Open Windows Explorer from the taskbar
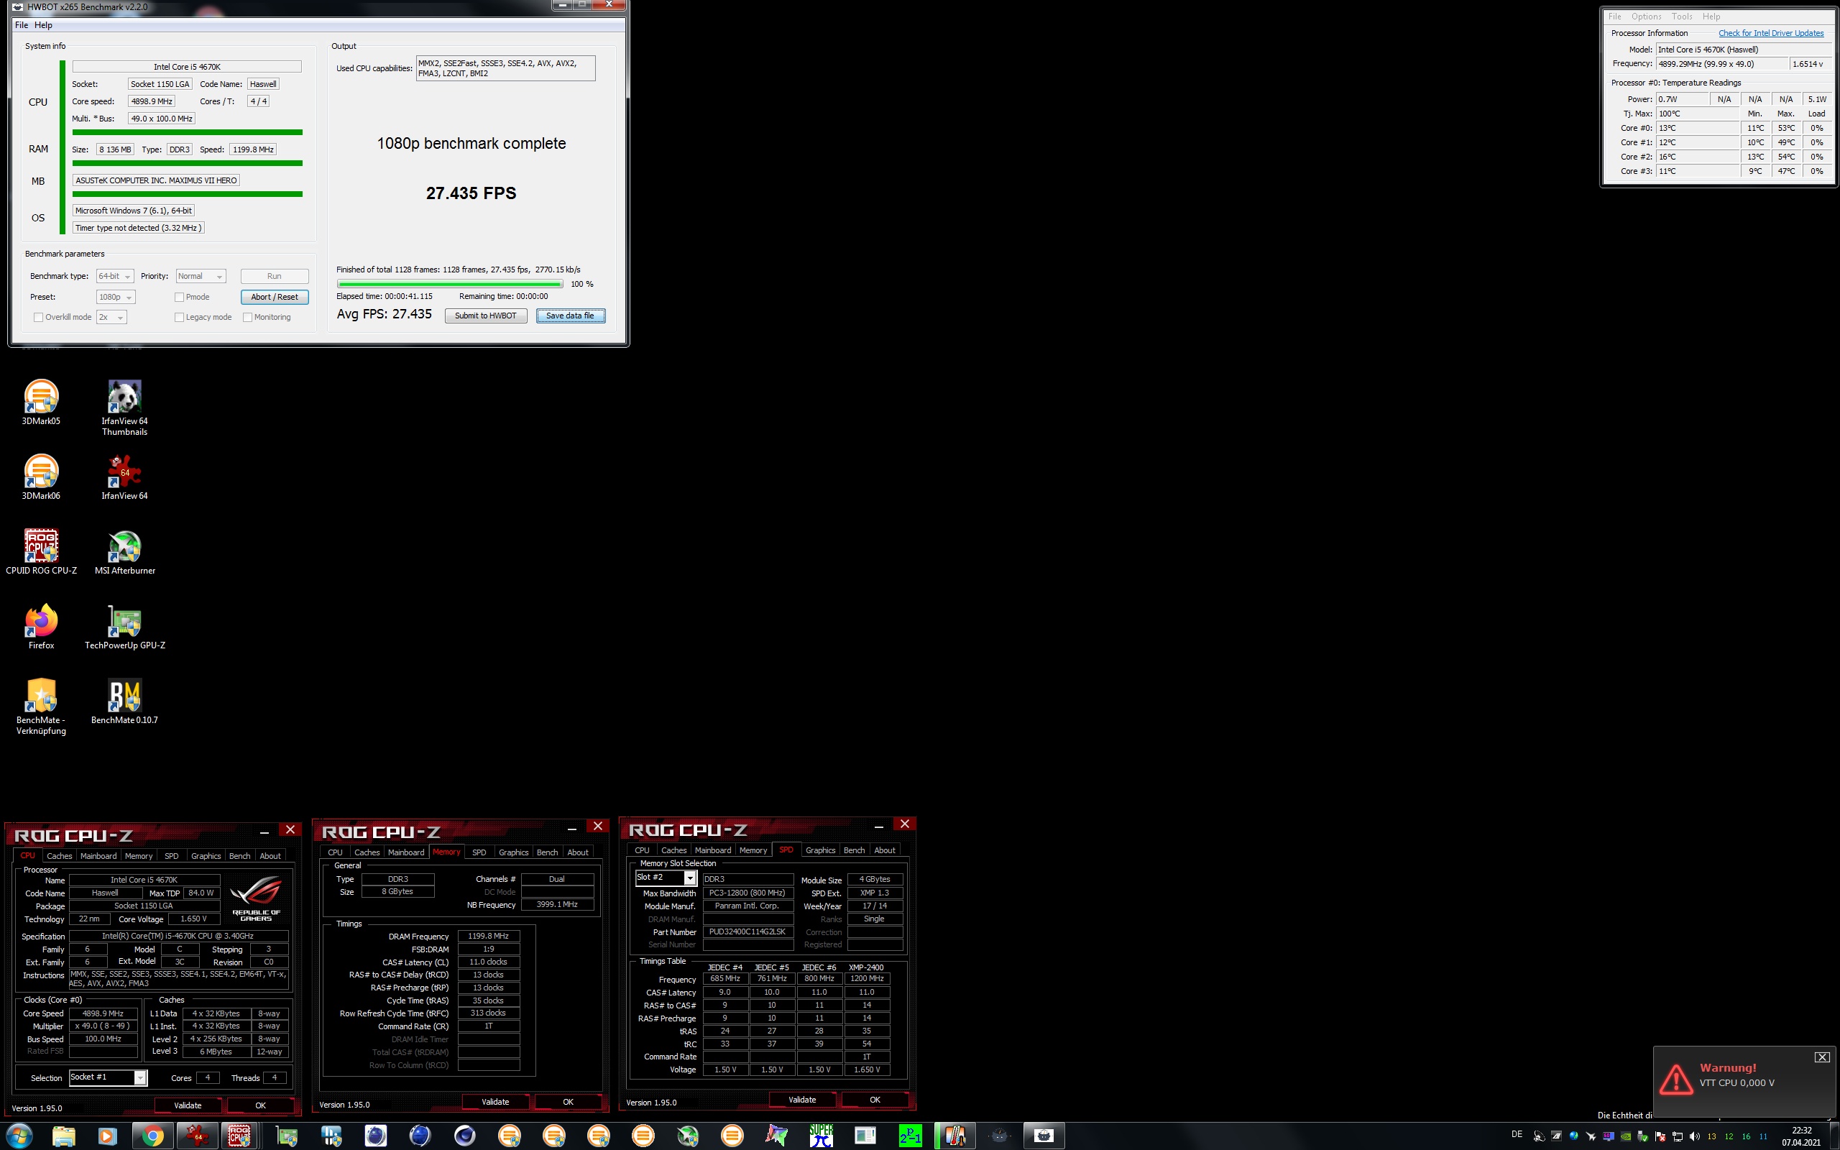This screenshot has width=1840, height=1150. point(64,1136)
